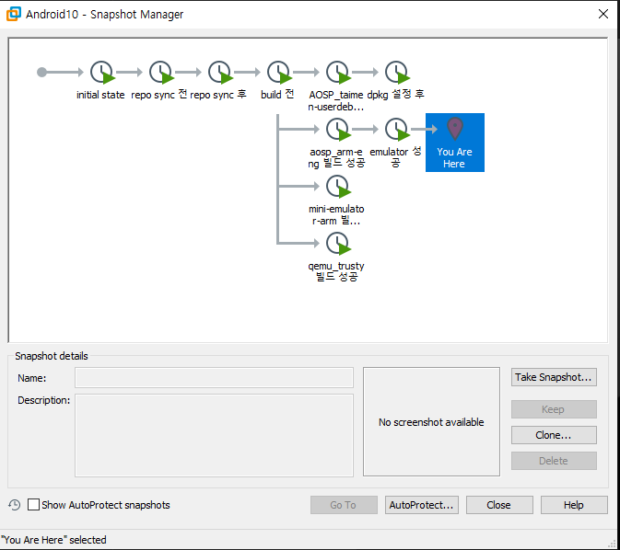Click the You Are Here pin marker
The height and width of the screenshot is (550, 620).
click(455, 129)
